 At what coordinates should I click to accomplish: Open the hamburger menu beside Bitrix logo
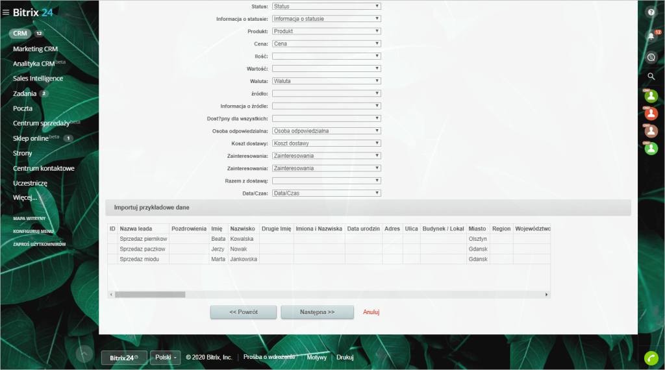(6, 12)
